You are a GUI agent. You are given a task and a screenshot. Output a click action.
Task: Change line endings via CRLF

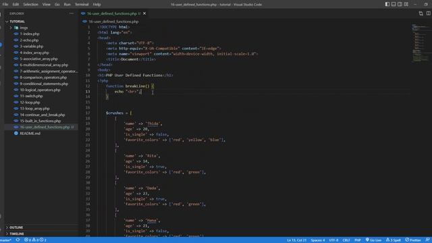coord(346,240)
